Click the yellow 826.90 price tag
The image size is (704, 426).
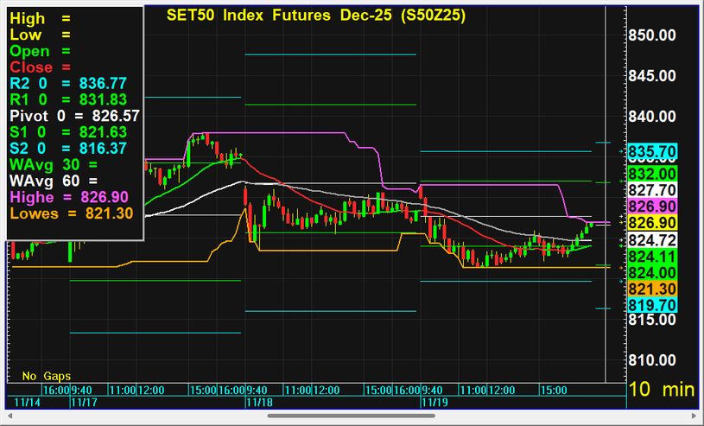(651, 223)
